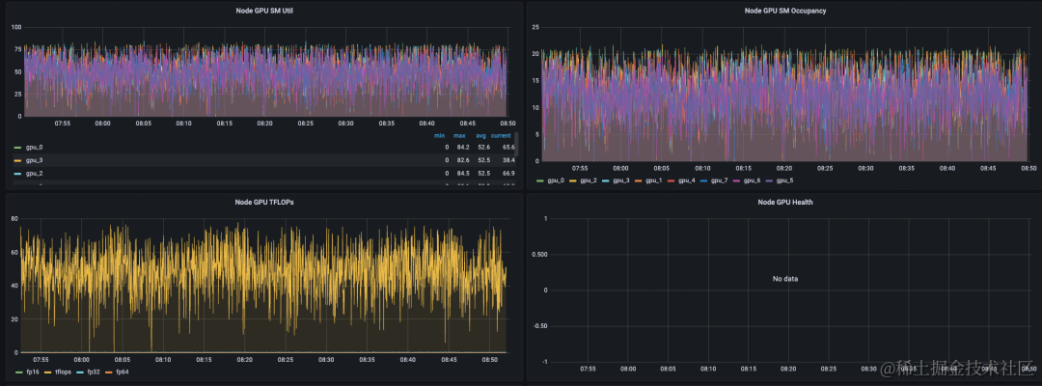Screen dimensions: 1042x386
Task: Toggle fp64 series in TFLOPs legend
Action: [123, 372]
